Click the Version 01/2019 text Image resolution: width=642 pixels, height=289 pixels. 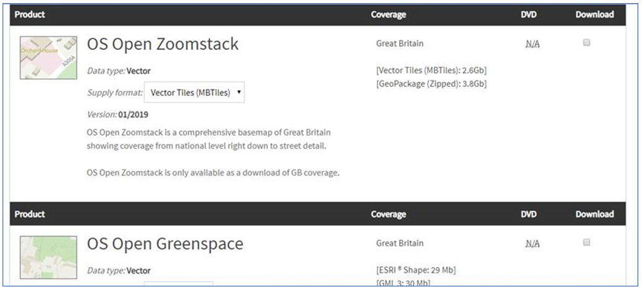(x=117, y=114)
